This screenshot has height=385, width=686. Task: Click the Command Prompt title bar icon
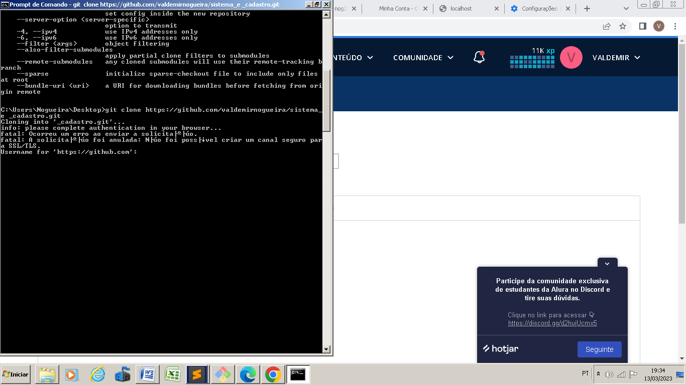(5, 4)
